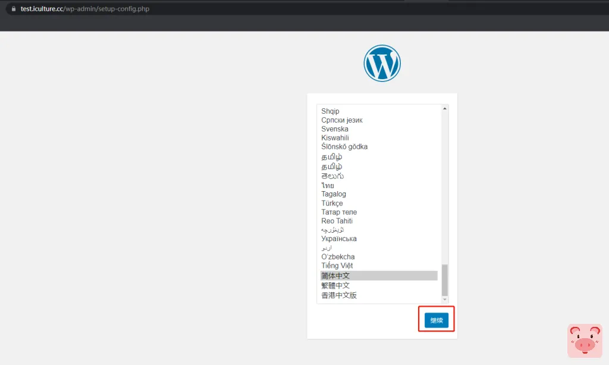The height and width of the screenshot is (365, 609).
Task: Choose Kiswahili from the list
Action: point(379,138)
